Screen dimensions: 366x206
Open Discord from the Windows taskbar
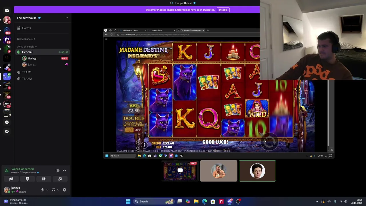tap(230, 201)
